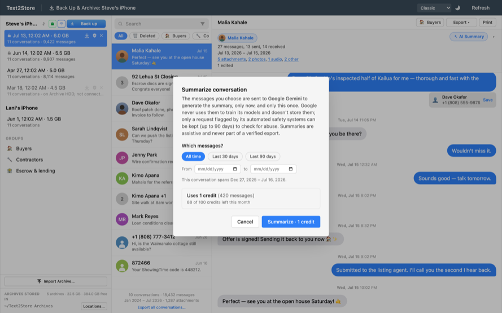Screen dimensions: 502x313
Task: Select Lani's iPhone Jun 1 backup
Action: [x=56, y=122]
